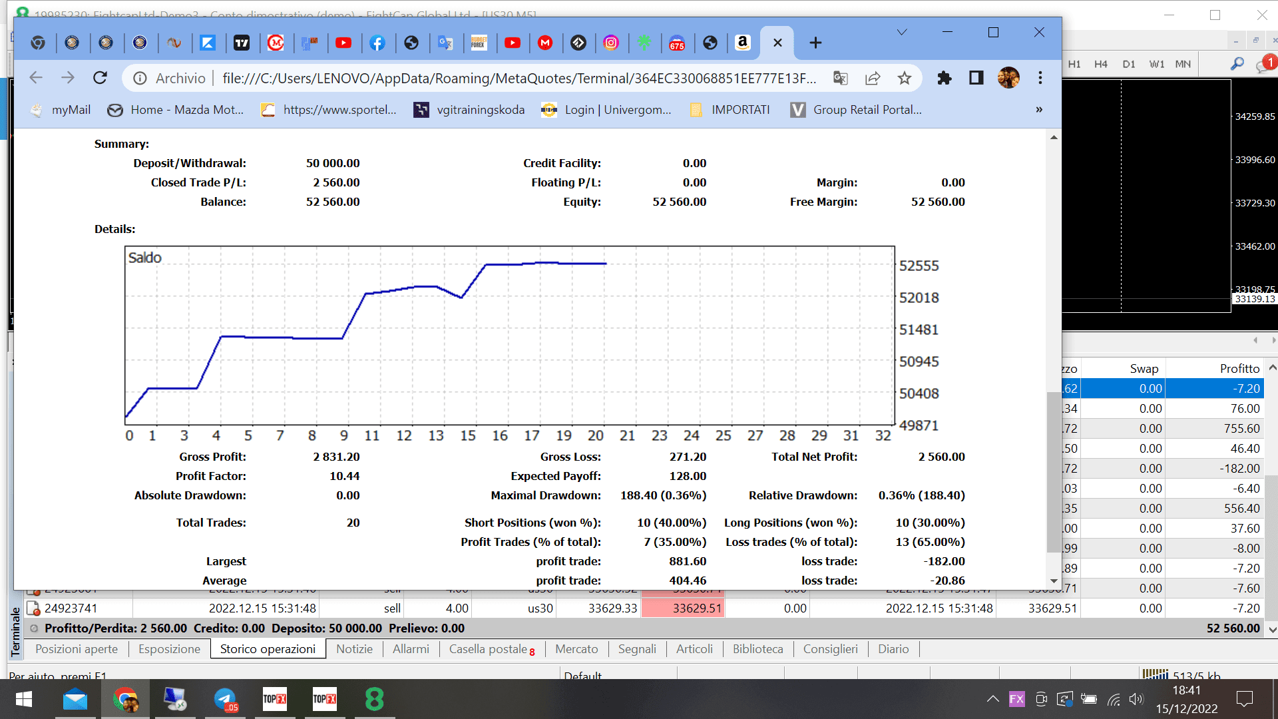The height and width of the screenshot is (719, 1278).
Task: Switch to Posizioni aperte tab
Action: (77, 649)
